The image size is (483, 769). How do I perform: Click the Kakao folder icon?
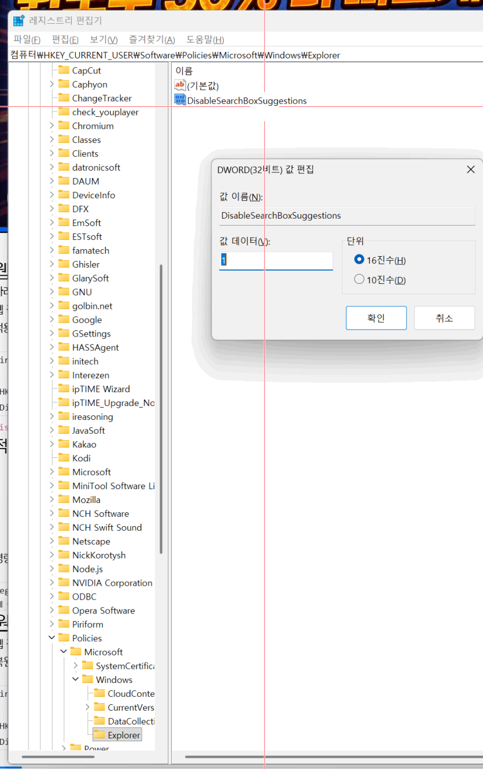[64, 444]
